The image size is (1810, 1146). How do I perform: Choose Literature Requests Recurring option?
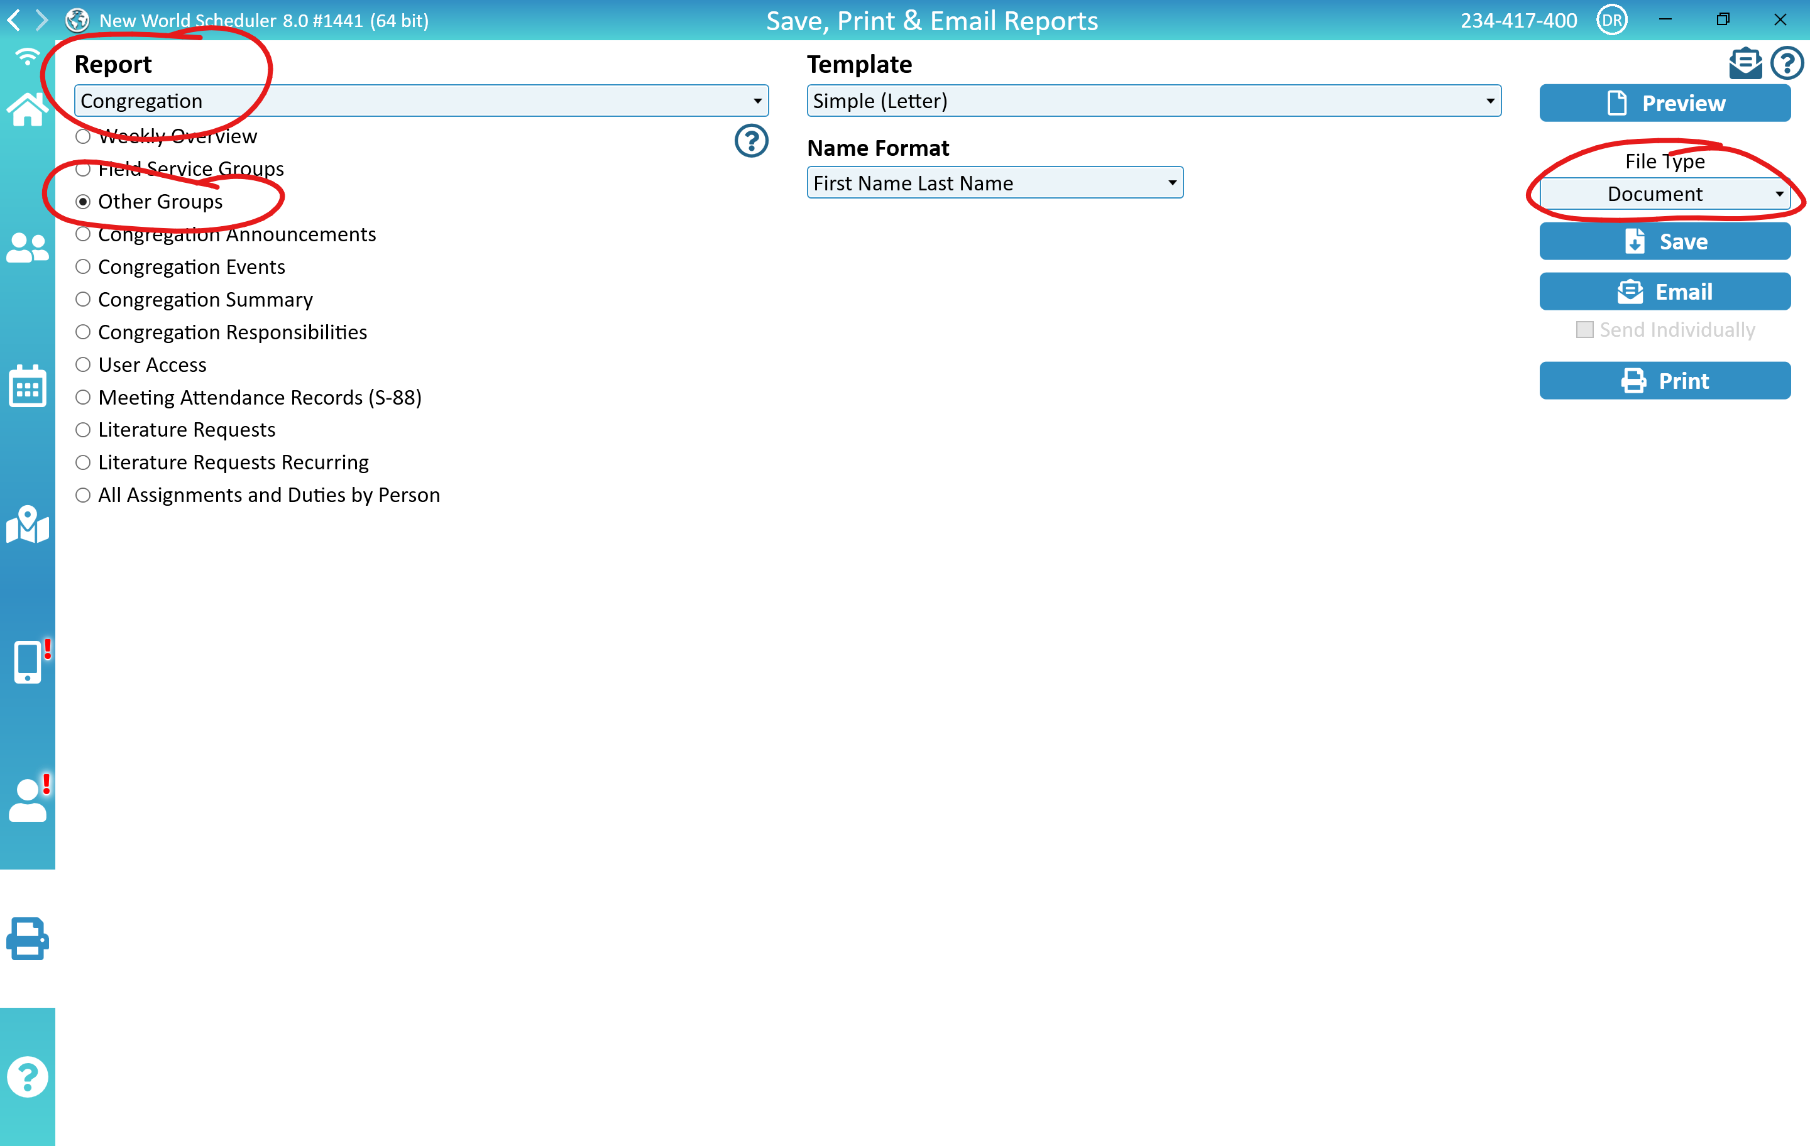pyautogui.click(x=84, y=462)
